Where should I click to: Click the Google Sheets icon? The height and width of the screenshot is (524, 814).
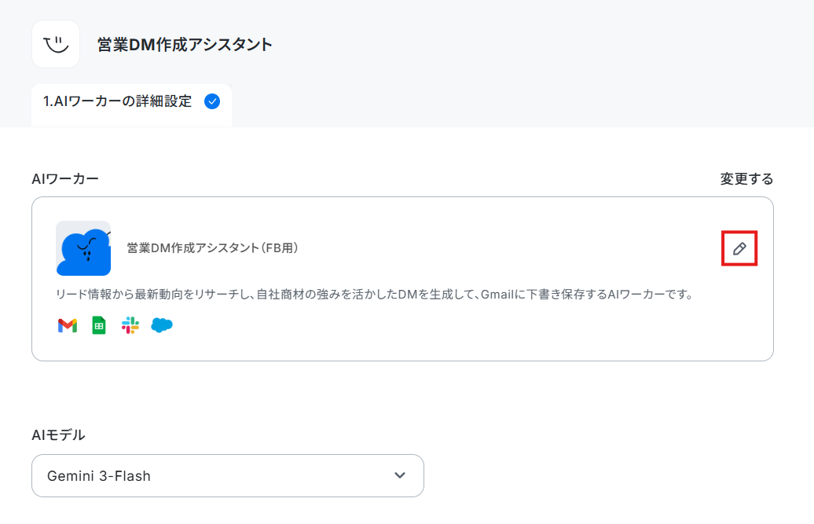click(x=99, y=325)
